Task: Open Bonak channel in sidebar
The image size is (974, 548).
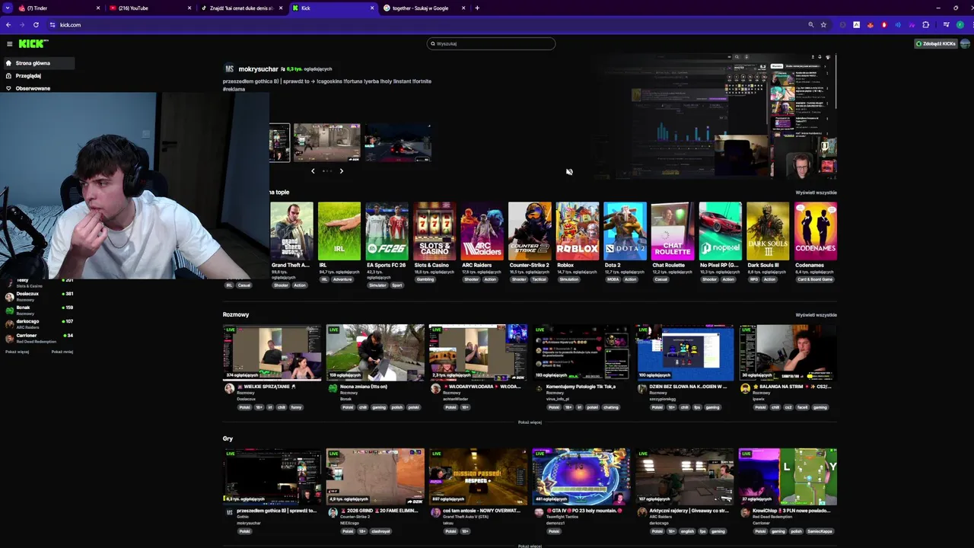Action: coord(38,310)
